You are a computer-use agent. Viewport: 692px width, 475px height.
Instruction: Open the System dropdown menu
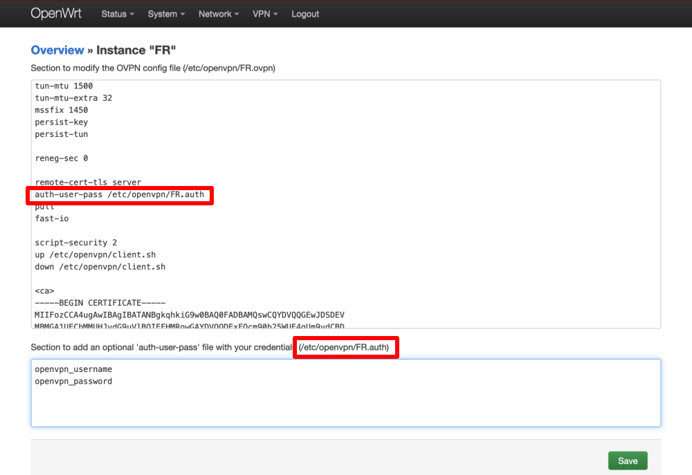click(x=166, y=14)
